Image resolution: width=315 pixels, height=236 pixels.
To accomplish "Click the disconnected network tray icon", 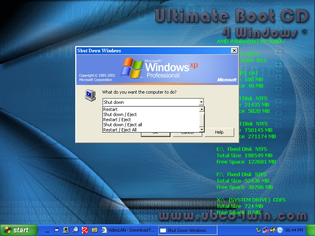I will [x=265, y=230].
